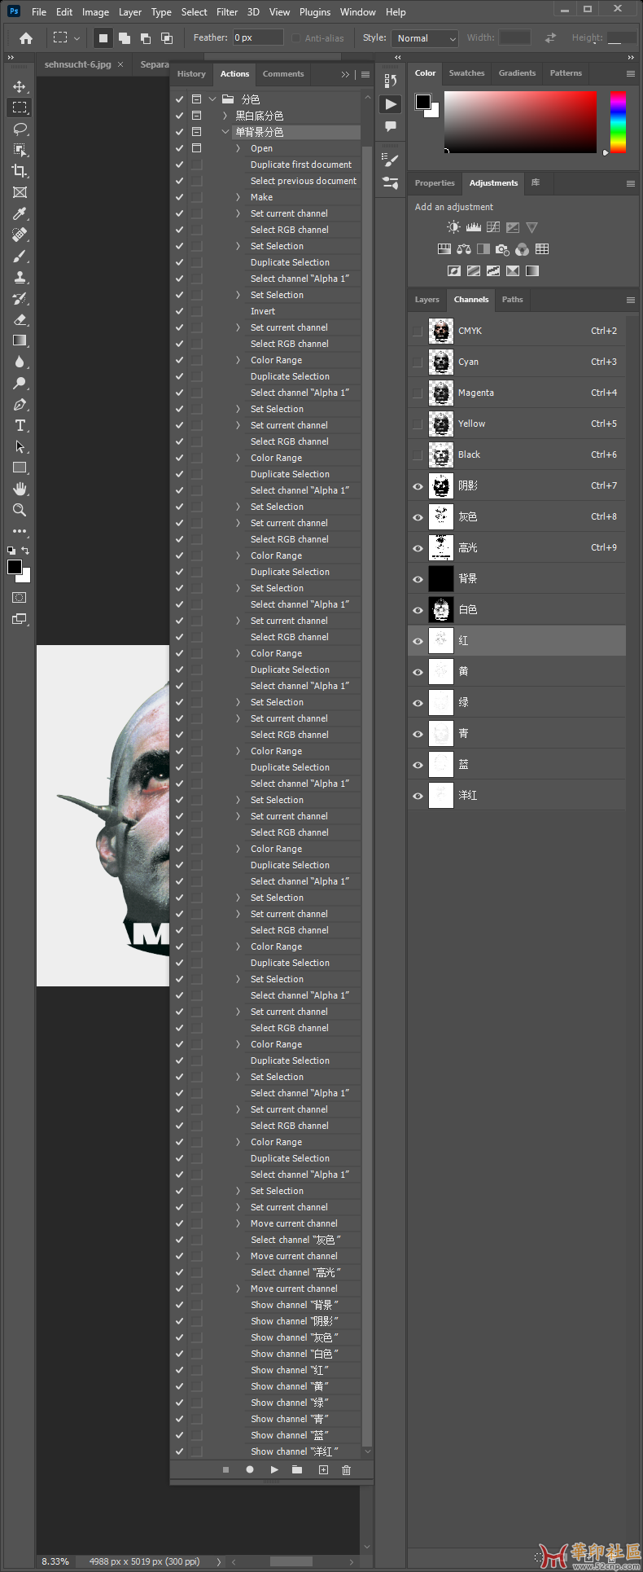Viewport: 643px width, 1572px height.
Task: Pick the Eyedropper tool
Action: click(x=20, y=213)
